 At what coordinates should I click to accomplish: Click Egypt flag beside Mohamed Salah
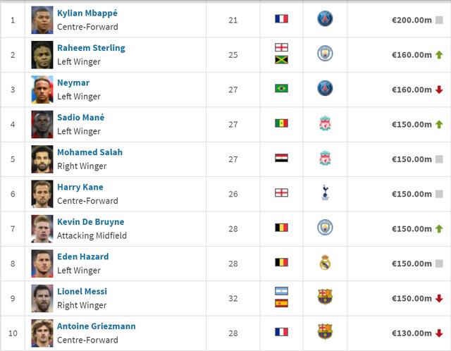[281, 158]
